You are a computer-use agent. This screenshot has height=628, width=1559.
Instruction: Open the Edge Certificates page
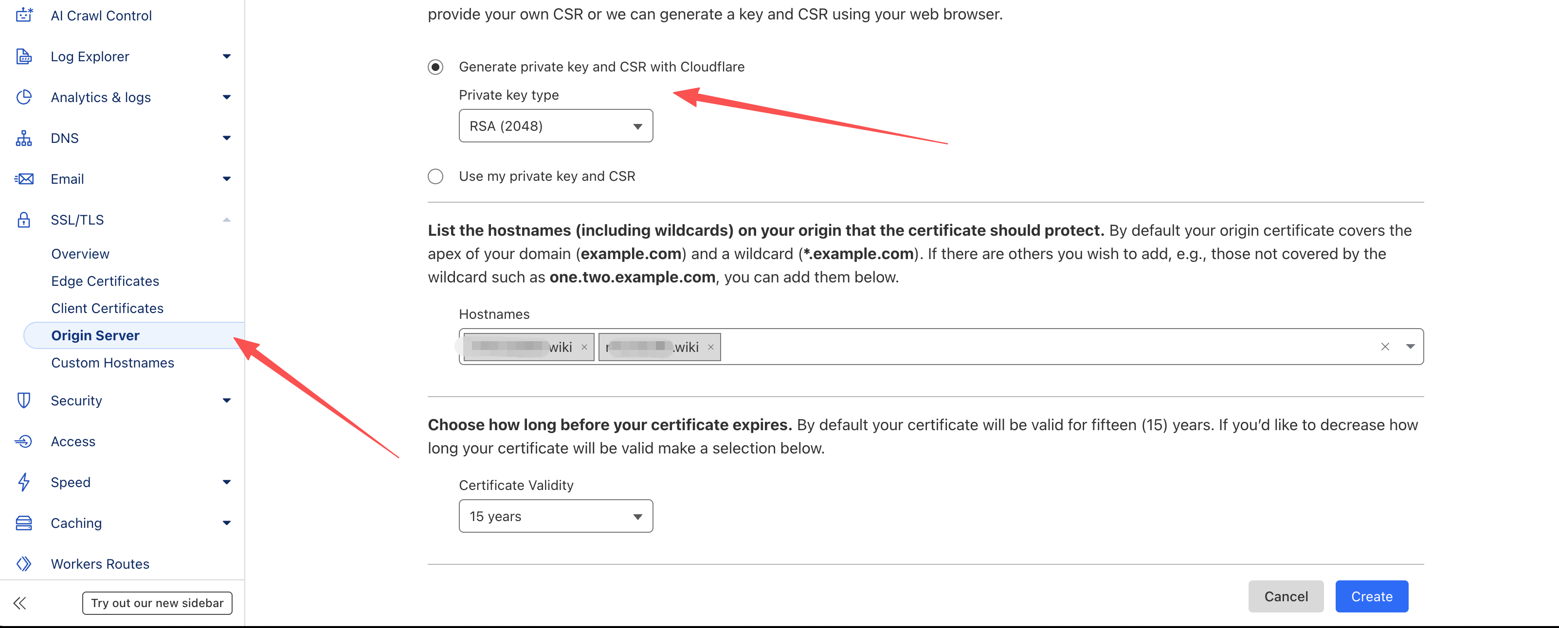pyautogui.click(x=105, y=281)
